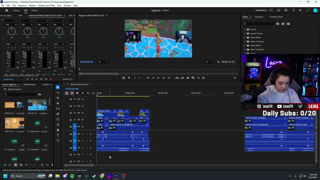This screenshot has height=180, width=320.
Task: Solo audio track A2
Action: [87, 141]
